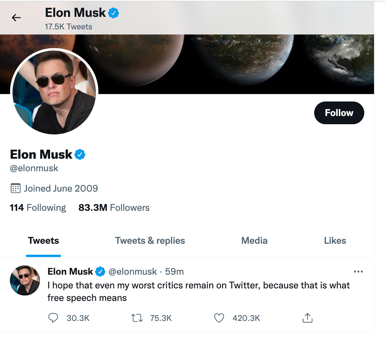Open the 114 Following list
The width and height of the screenshot is (385, 337).
tap(38, 208)
